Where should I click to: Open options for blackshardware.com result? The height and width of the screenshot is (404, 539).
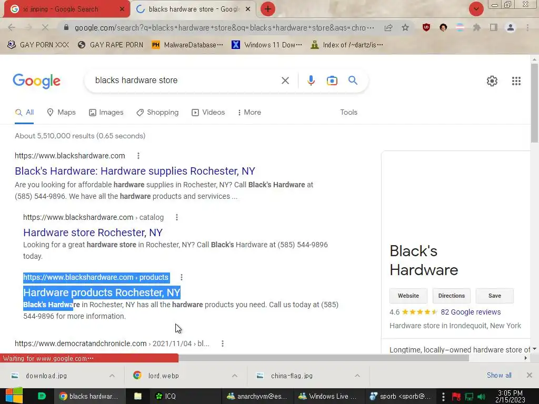[x=138, y=156]
